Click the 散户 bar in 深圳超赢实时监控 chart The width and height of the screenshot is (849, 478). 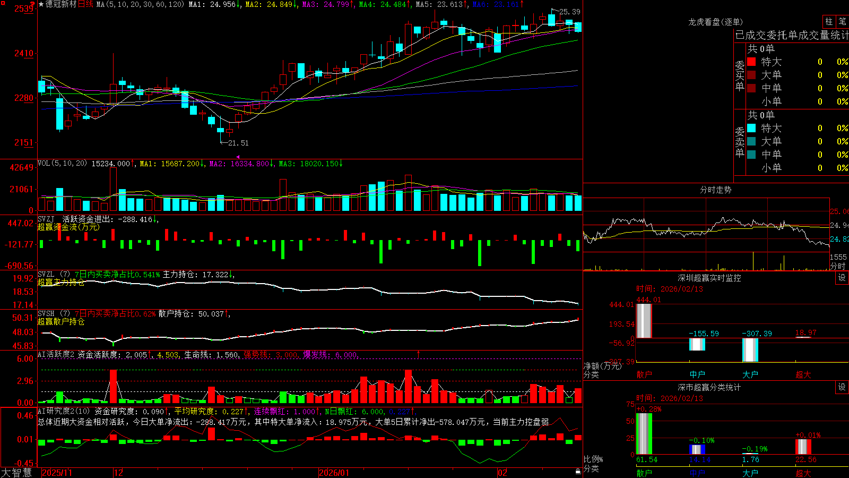[644, 321]
